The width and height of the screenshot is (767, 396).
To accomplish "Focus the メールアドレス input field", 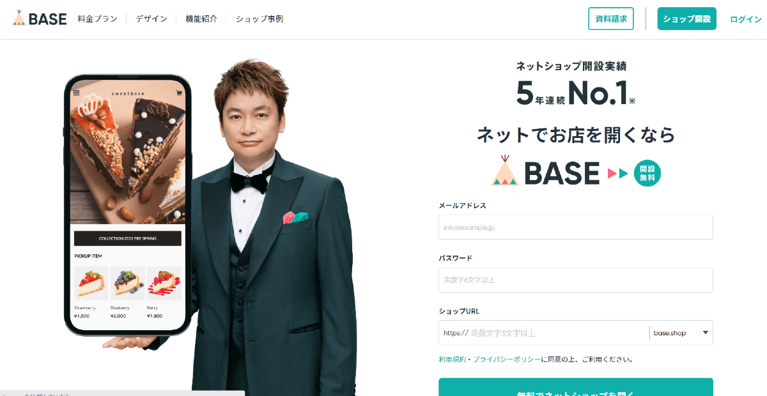I will [x=576, y=227].
